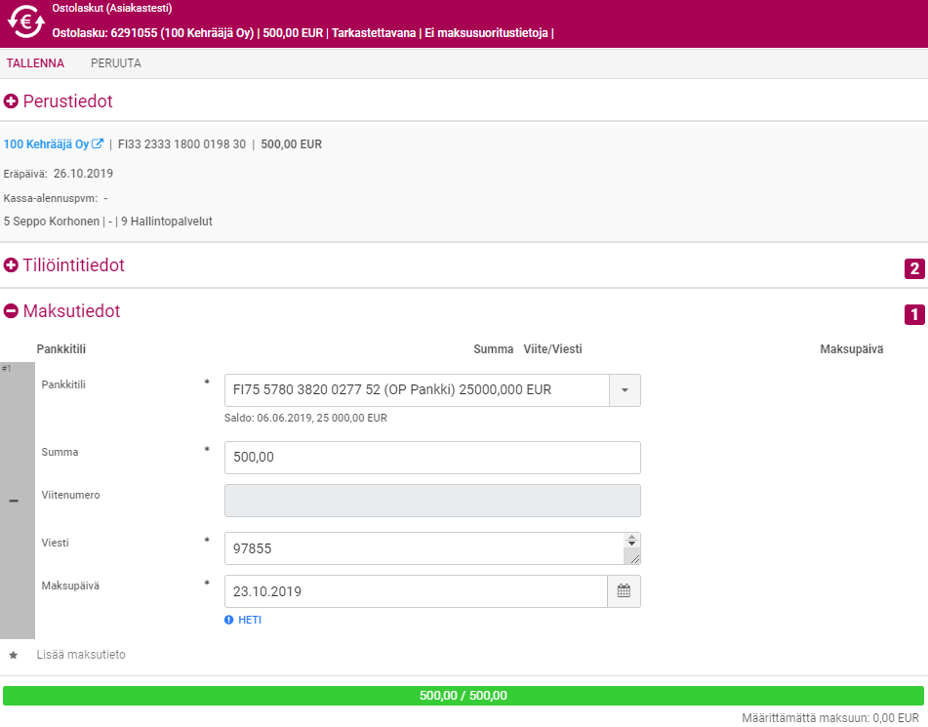Click the Summa input field
This screenshot has width=928, height=727.
(431, 458)
